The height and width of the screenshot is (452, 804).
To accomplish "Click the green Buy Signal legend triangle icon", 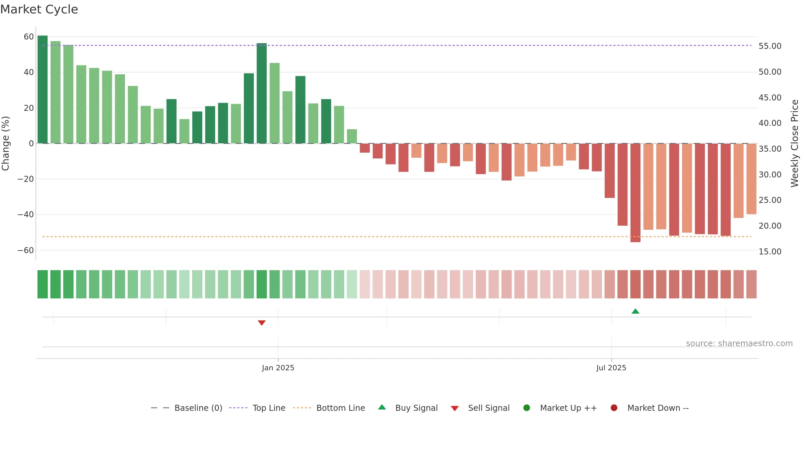I will pos(382,407).
